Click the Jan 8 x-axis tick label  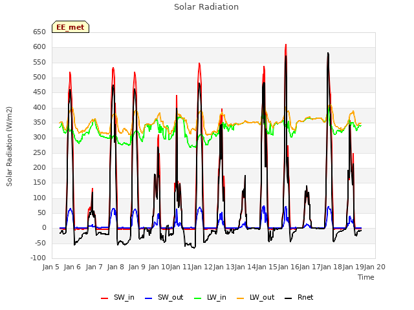click(x=115, y=267)
